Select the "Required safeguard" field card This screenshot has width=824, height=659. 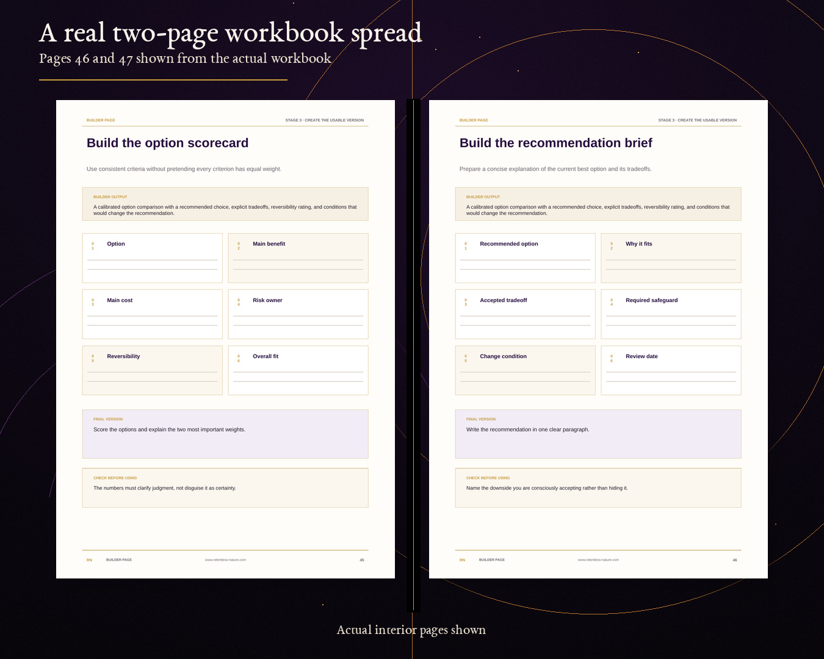(671, 314)
